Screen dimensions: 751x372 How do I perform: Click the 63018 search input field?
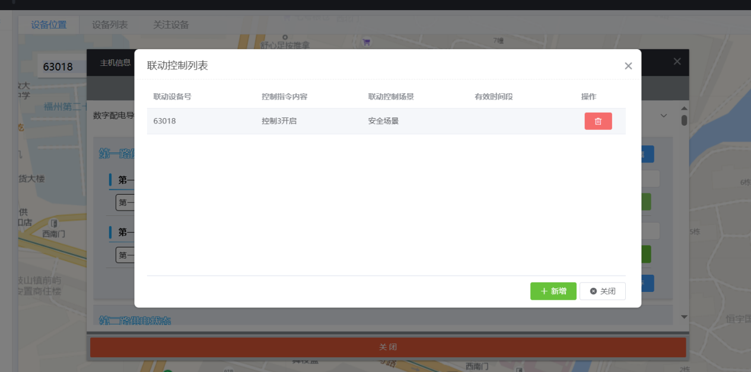pyautogui.click(x=61, y=66)
